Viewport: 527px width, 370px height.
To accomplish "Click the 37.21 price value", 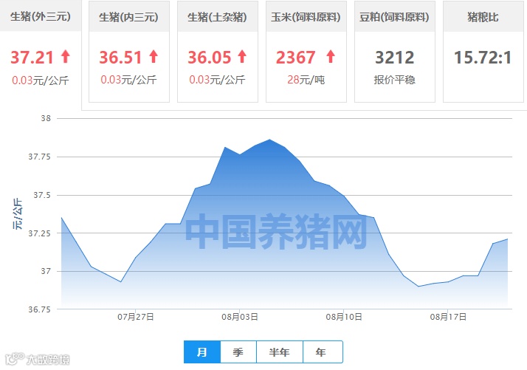I will click(32, 57).
